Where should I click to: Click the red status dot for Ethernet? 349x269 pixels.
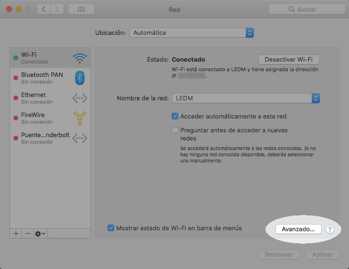tap(16, 98)
